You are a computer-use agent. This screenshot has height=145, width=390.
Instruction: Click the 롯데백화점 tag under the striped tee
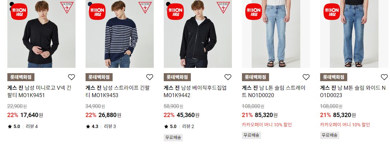point(99,77)
